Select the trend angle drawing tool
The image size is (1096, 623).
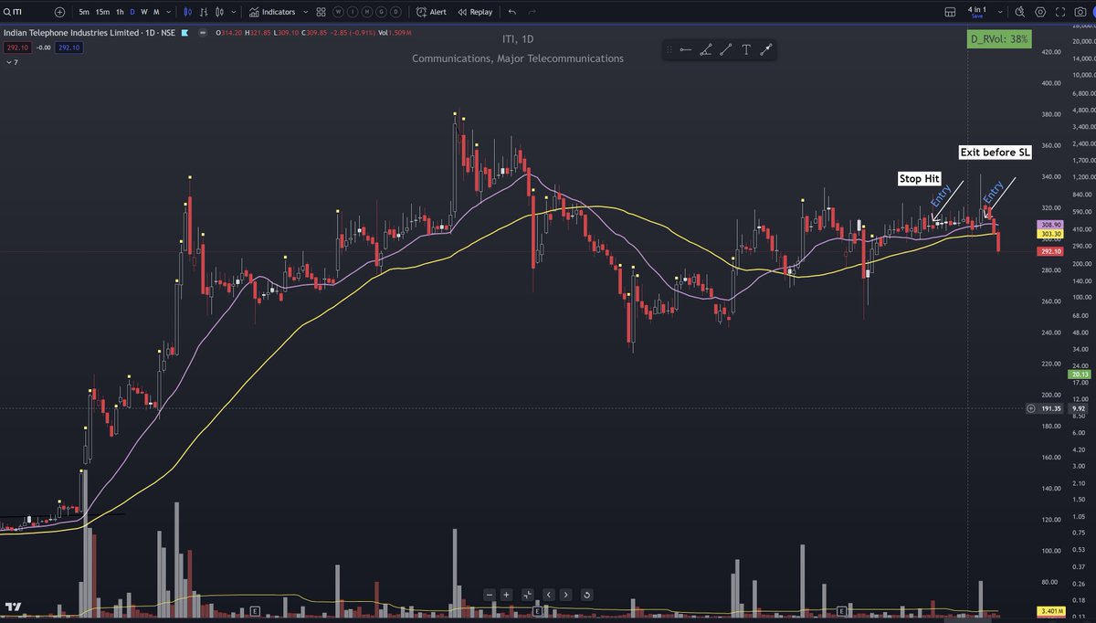point(705,50)
